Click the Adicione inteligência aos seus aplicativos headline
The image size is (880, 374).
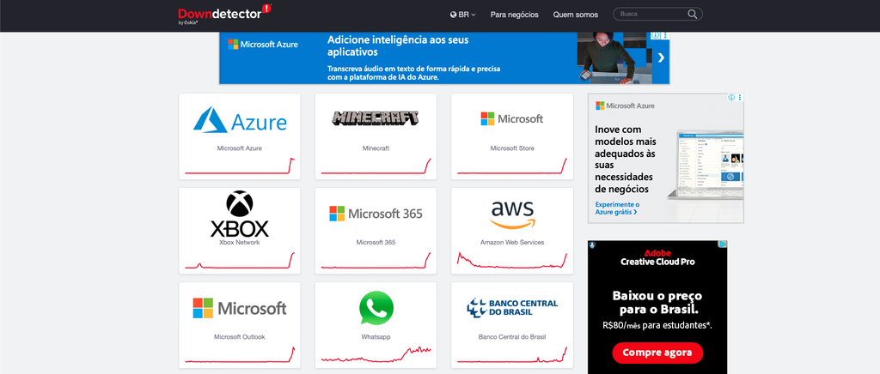tap(398, 46)
